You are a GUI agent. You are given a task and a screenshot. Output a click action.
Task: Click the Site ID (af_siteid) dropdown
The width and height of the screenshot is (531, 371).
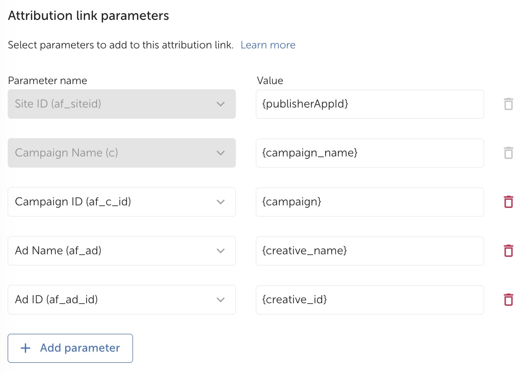[x=121, y=104]
